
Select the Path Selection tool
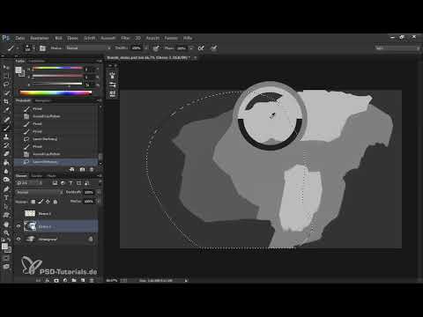click(6, 206)
